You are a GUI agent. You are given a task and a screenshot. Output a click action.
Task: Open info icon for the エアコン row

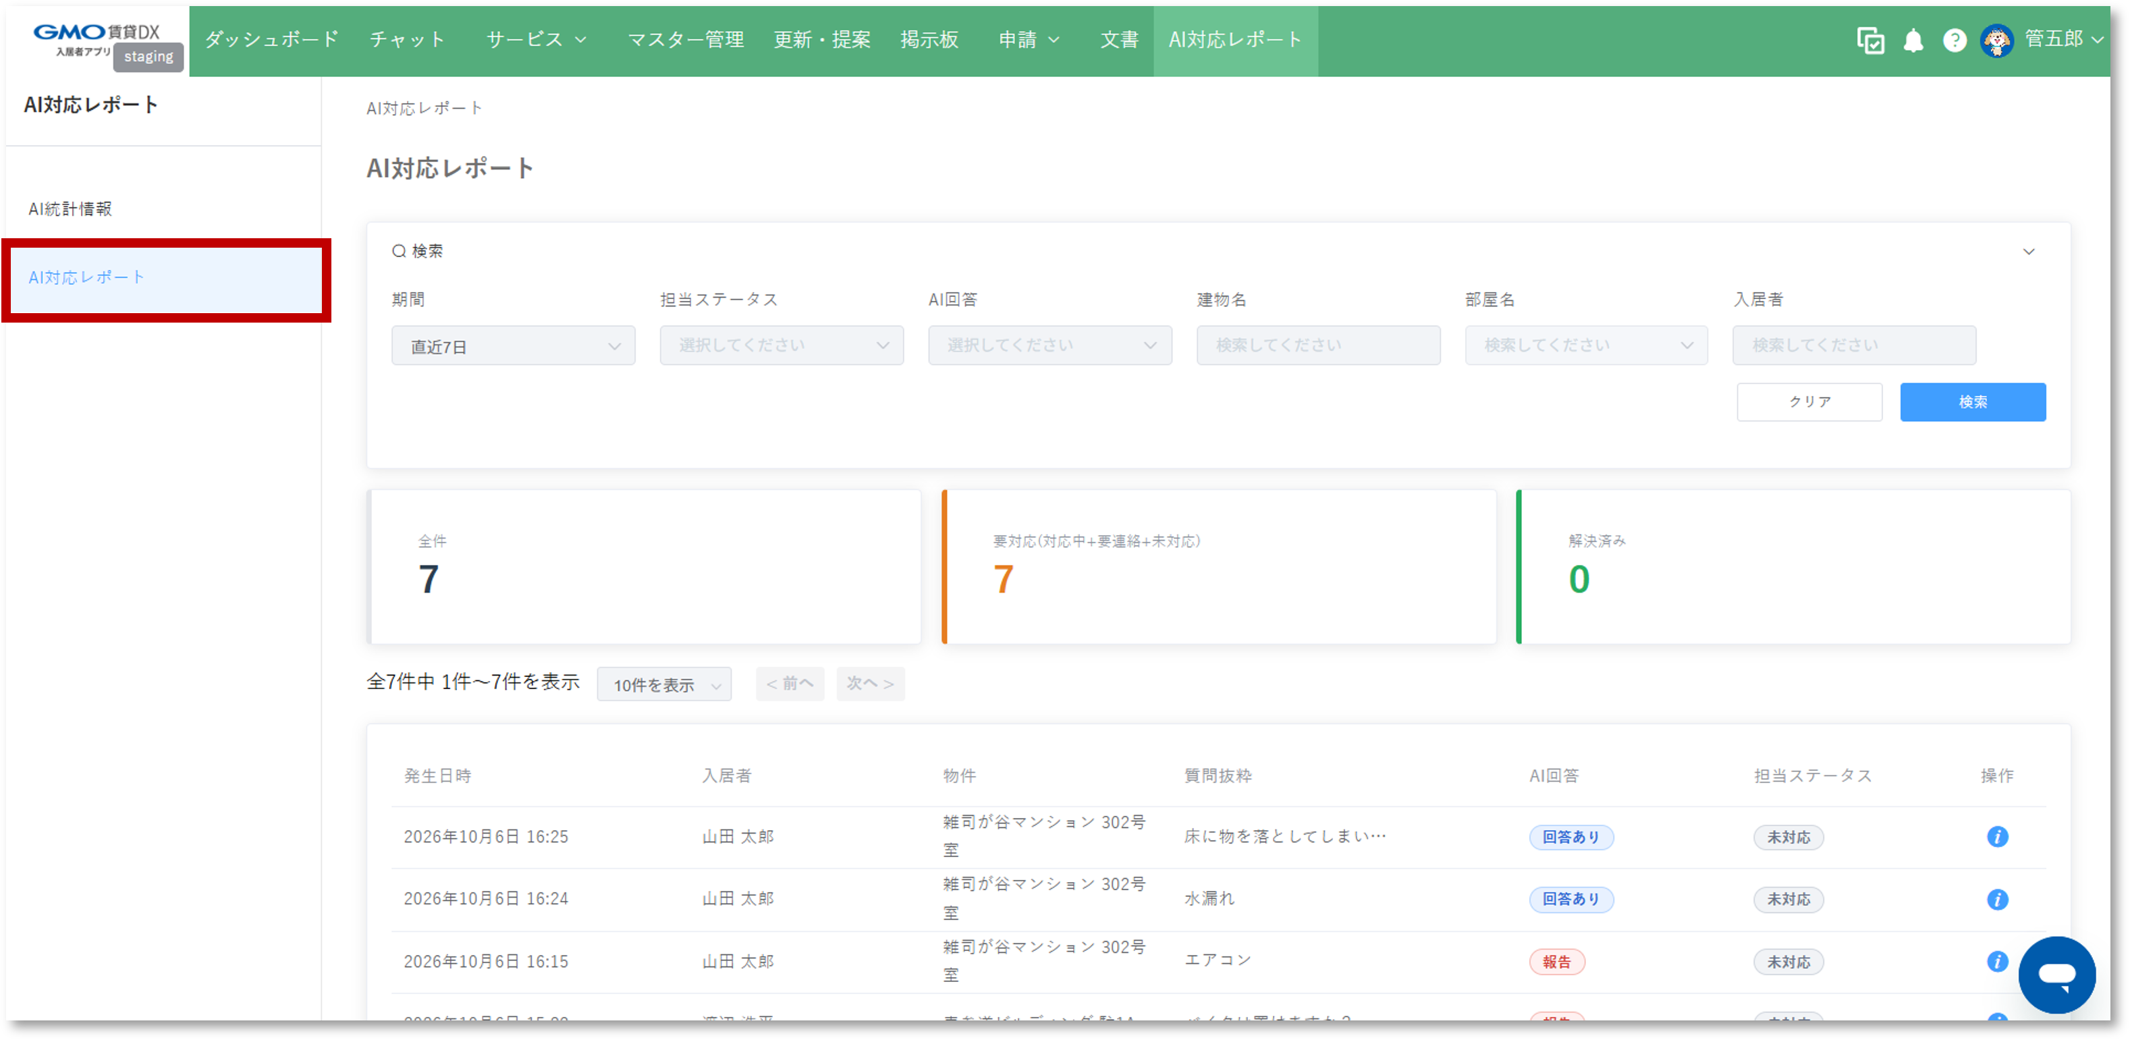(x=1997, y=960)
